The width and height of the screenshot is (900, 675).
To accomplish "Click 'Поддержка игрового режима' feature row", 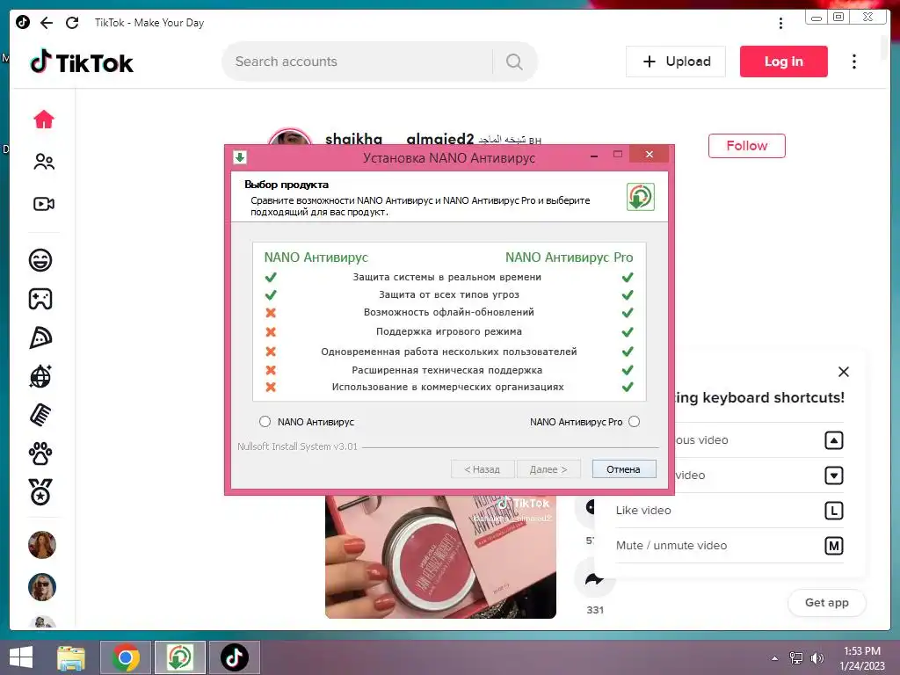I will [x=449, y=331].
